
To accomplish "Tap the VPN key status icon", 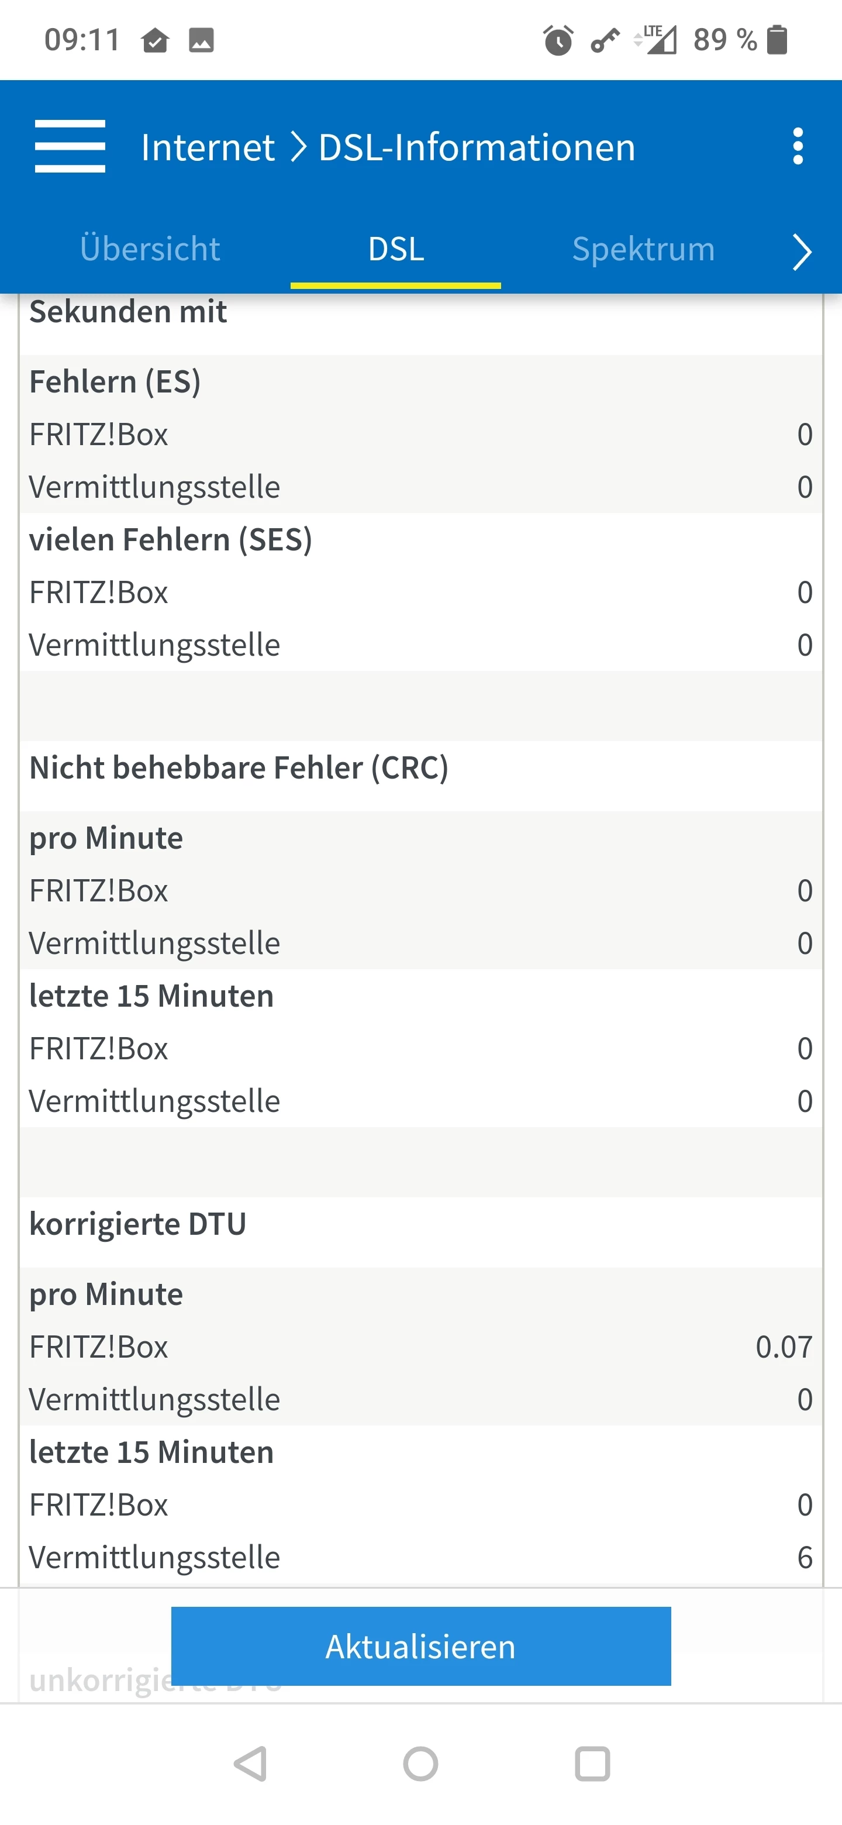I will pos(605,40).
